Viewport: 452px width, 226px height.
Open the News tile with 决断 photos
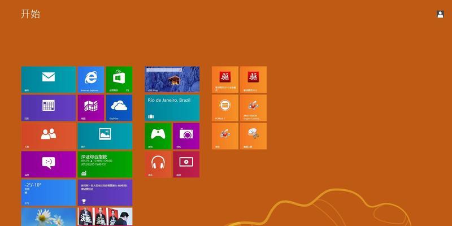click(105, 217)
